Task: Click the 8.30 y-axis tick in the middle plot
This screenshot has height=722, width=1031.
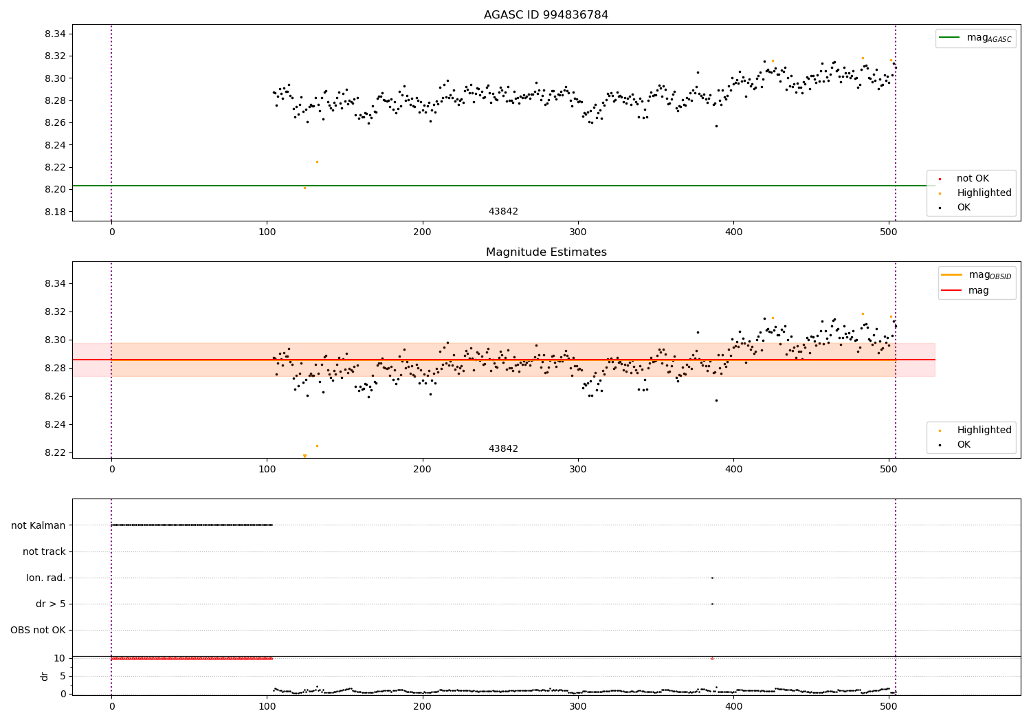Action: (55, 340)
